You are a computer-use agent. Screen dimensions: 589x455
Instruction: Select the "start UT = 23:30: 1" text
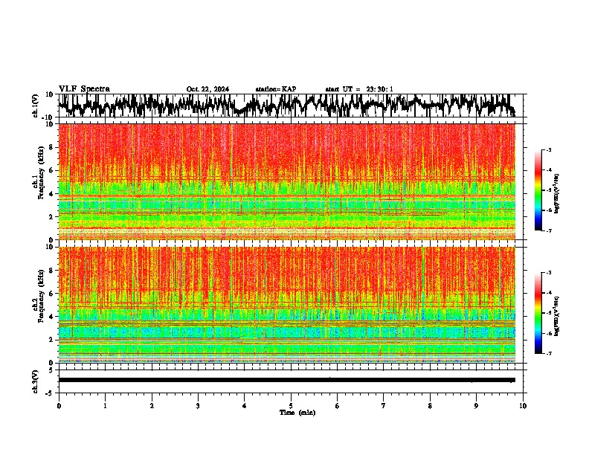(359, 89)
